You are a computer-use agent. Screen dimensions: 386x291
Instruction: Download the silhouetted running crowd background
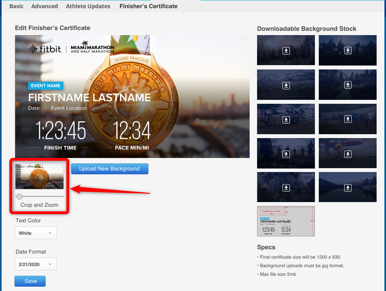348,50
